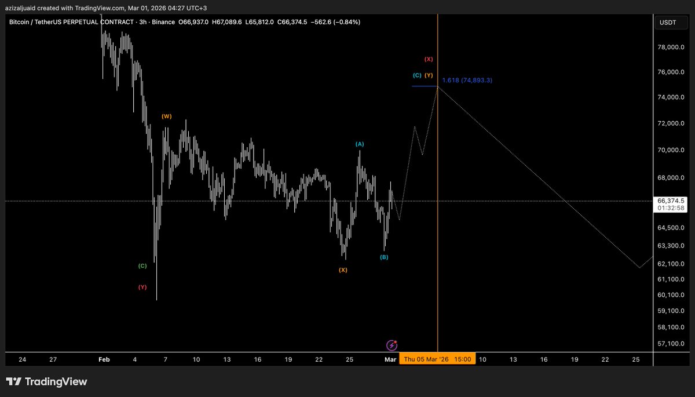Click the 57,100.0 price axis label
Image resolution: width=695 pixels, height=397 pixels.
672,344
